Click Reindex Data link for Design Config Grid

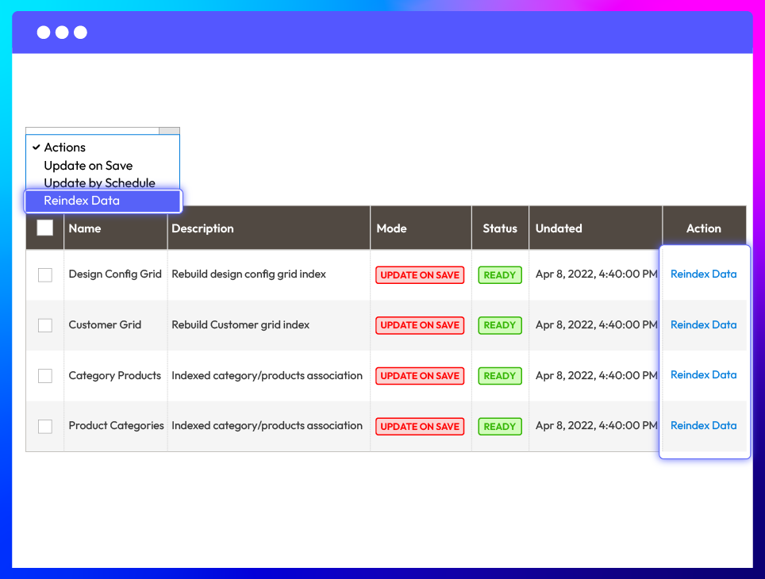(703, 274)
